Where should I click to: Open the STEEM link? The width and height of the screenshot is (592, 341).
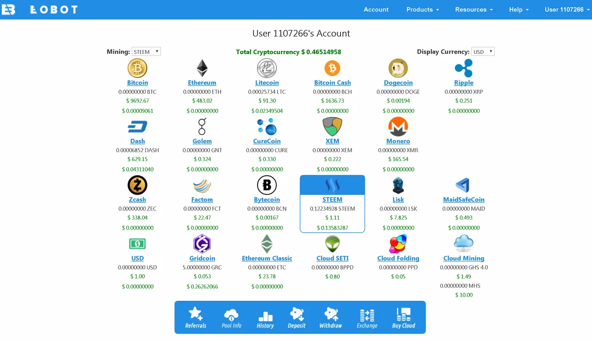332,199
